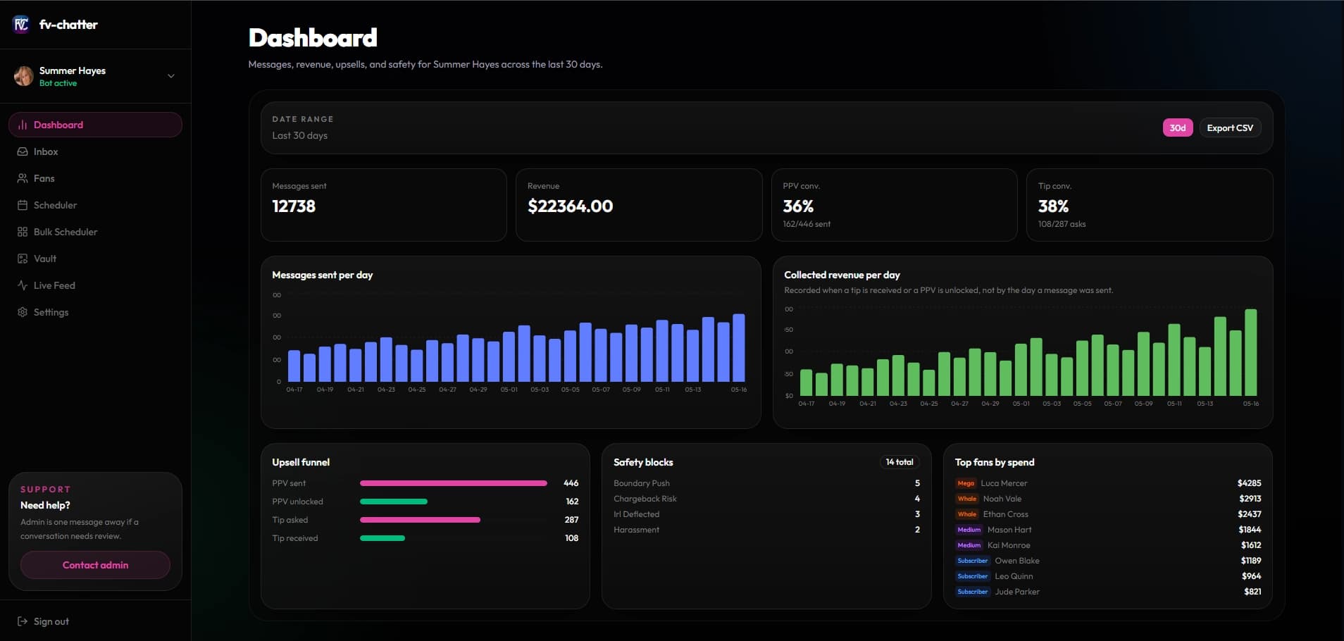Click the Export CSV button
1344x641 pixels.
tap(1230, 127)
